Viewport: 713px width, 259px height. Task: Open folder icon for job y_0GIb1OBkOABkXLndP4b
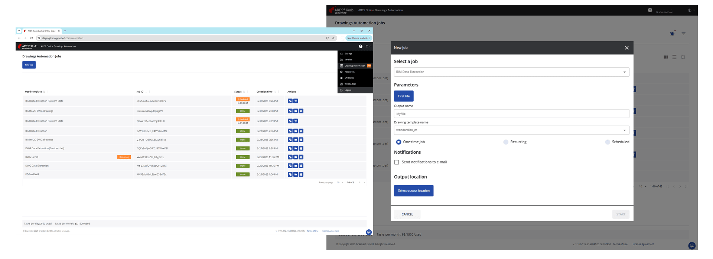pos(296,140)
